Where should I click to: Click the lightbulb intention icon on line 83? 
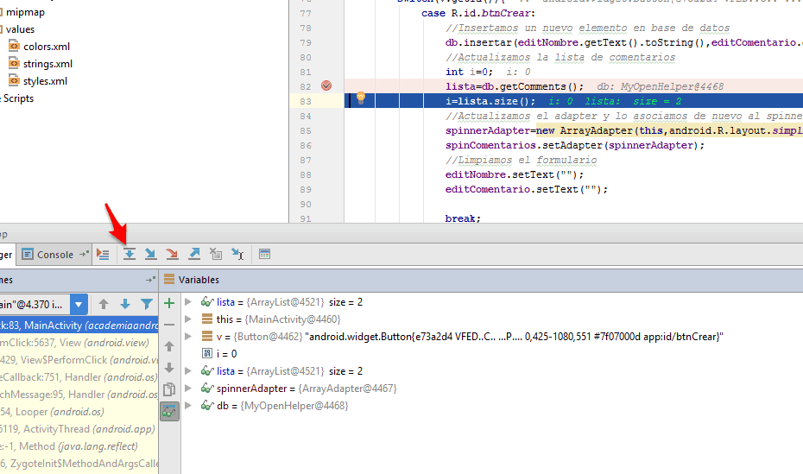pyautogui.click(x=361, y=98)
